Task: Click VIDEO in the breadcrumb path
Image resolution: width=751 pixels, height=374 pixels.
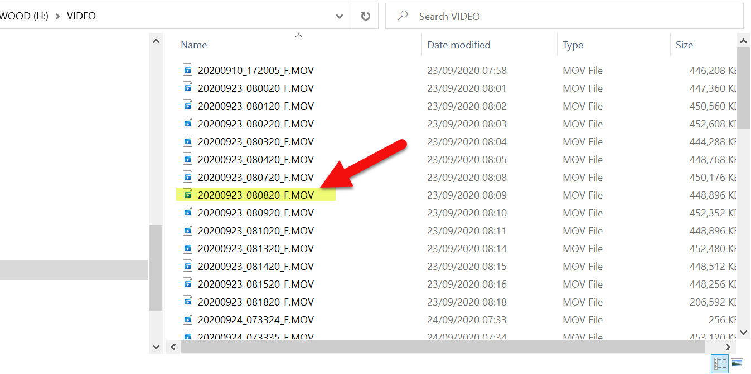Action: pyautogui.click(x=81, y=16)
